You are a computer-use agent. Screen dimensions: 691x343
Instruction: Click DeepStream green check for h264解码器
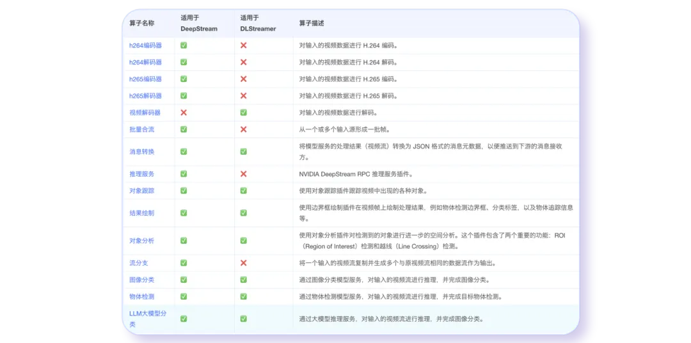click(184, 62)
